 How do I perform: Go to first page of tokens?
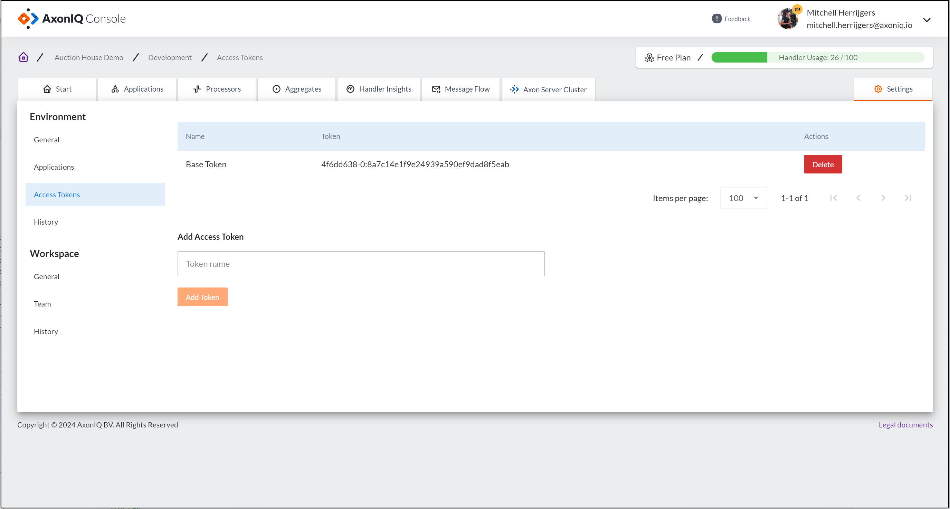click(x=834, y=198)
